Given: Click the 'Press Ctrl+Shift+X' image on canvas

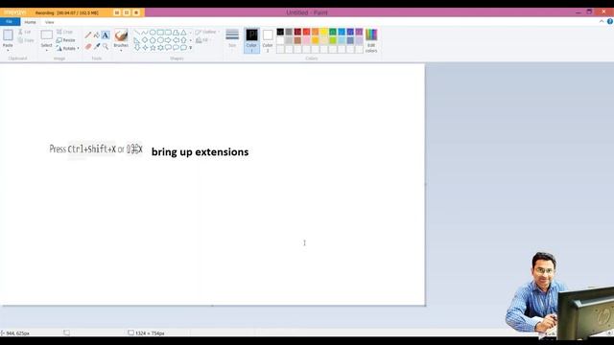Looking at the screenshot, I should pyautogui.click(x=96, y=149).
